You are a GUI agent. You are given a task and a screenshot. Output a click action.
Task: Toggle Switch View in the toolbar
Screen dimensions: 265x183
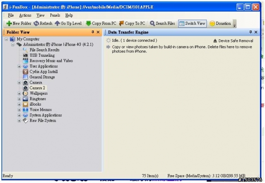tap(192, 24)
